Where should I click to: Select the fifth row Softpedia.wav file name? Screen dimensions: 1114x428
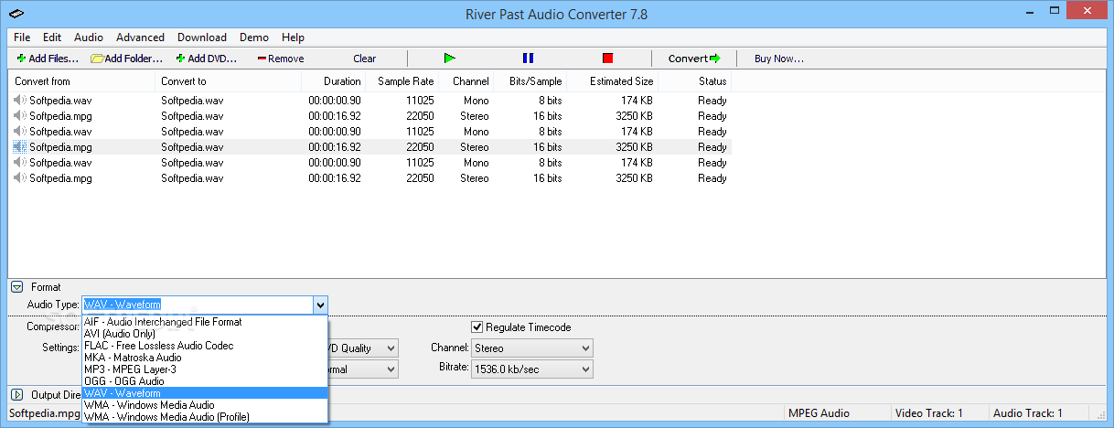pyautogui.click(x=60, y=163)
